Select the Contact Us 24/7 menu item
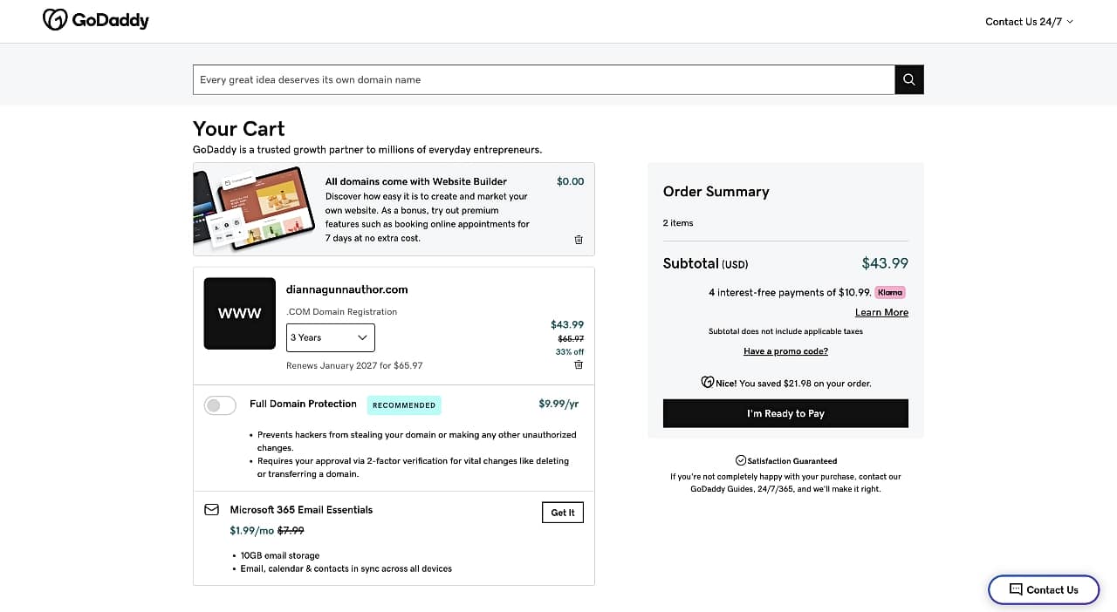This screenshot has width=1117, height=612. tap(1029, 22)
